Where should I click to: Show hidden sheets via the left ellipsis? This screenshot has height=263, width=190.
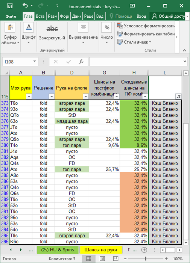pyautogui.click(x=31, y=250)
